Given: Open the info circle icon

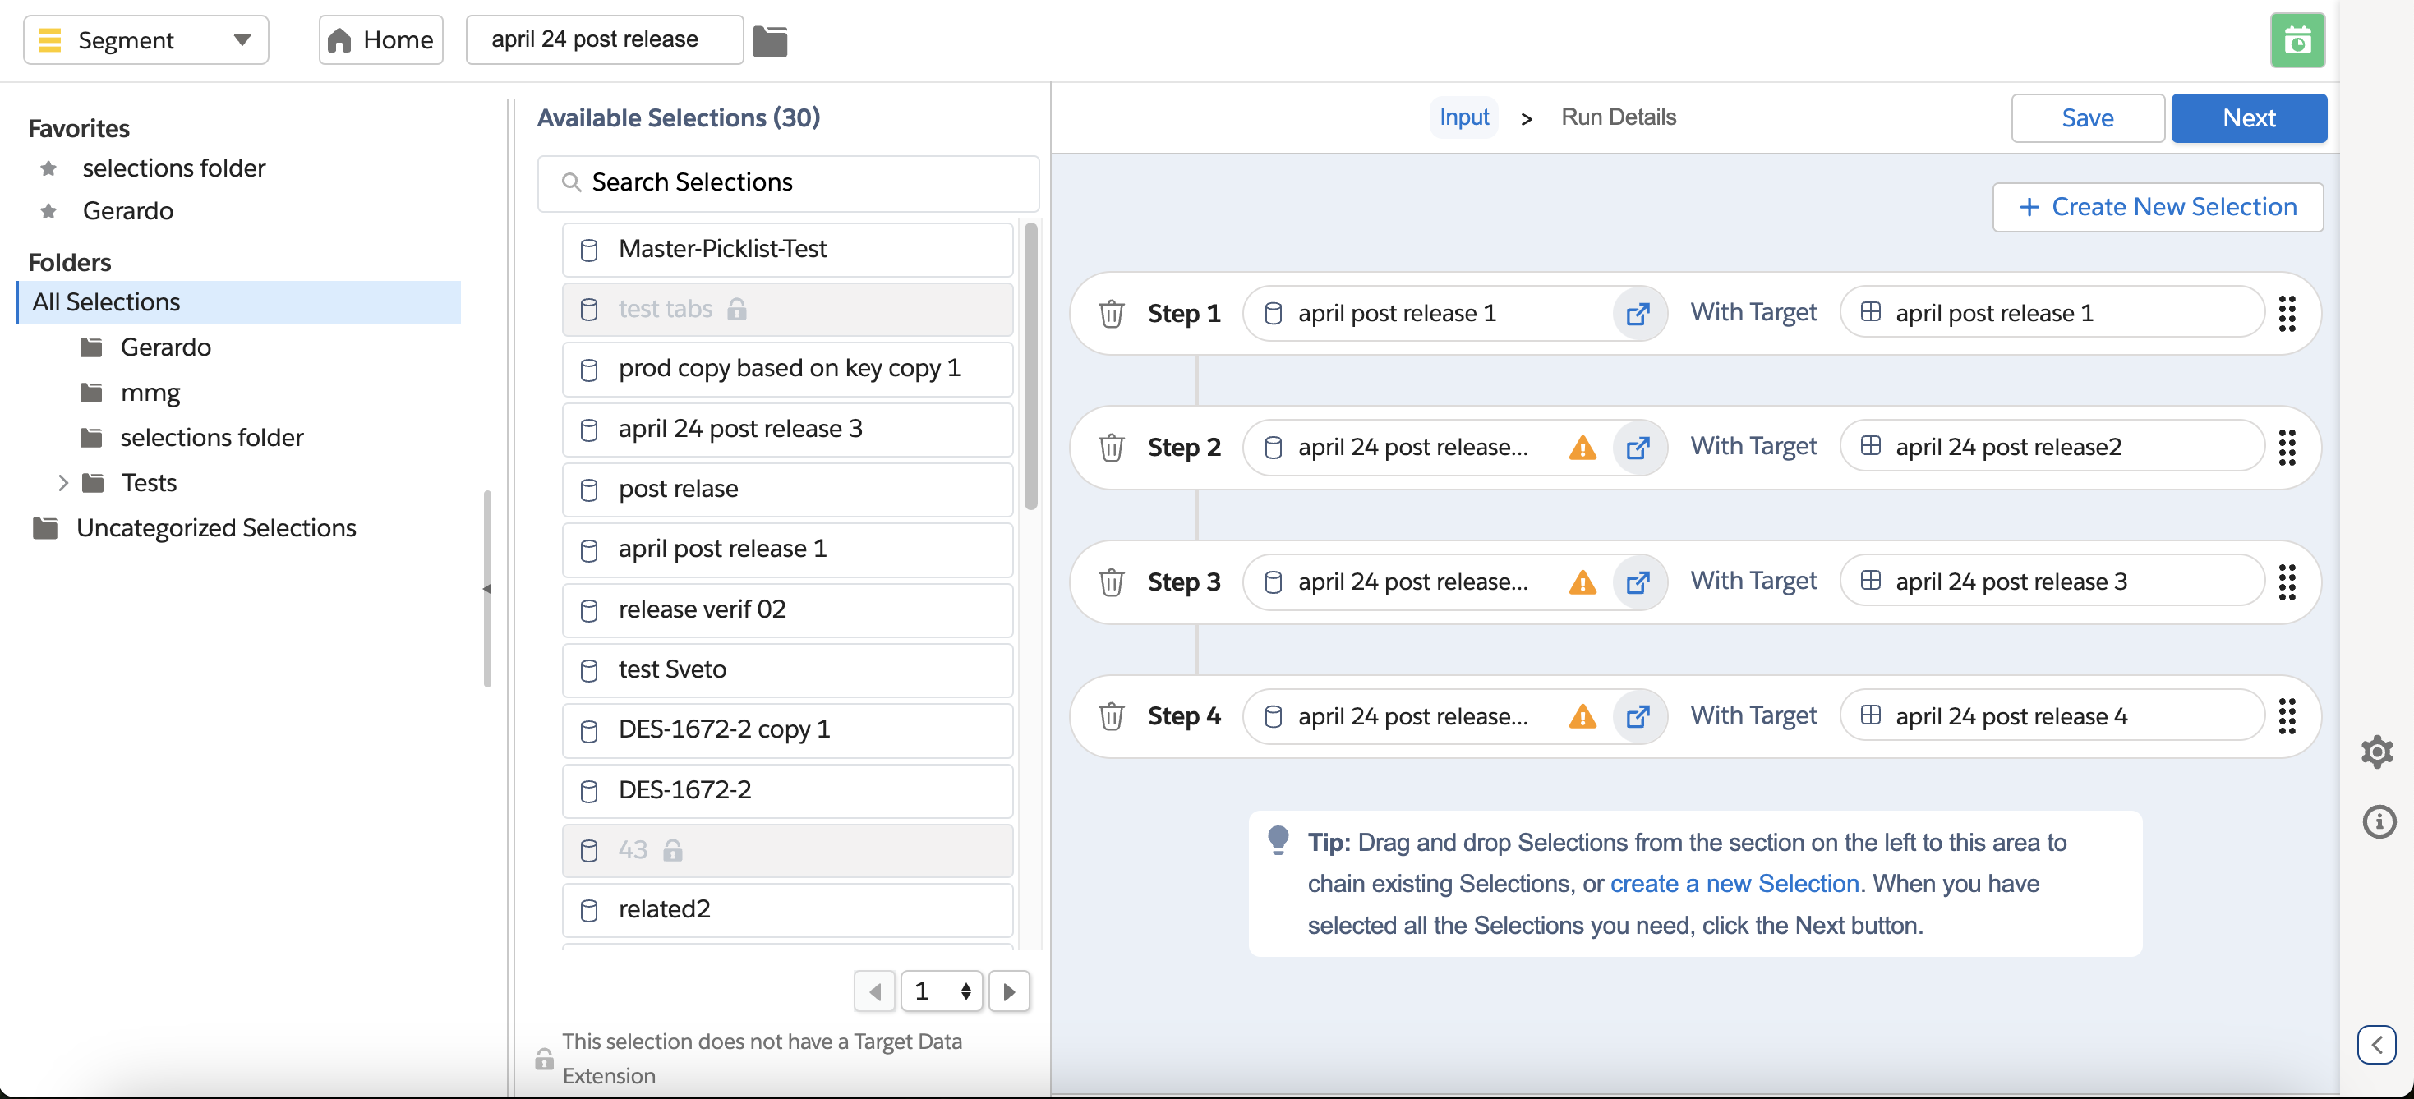Looking at the screenshot, I should point(2379,821).
